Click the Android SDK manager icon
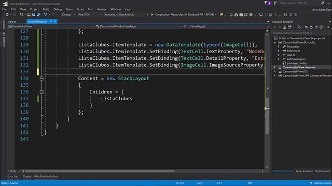Screen dimensions: 332x186 236,14
